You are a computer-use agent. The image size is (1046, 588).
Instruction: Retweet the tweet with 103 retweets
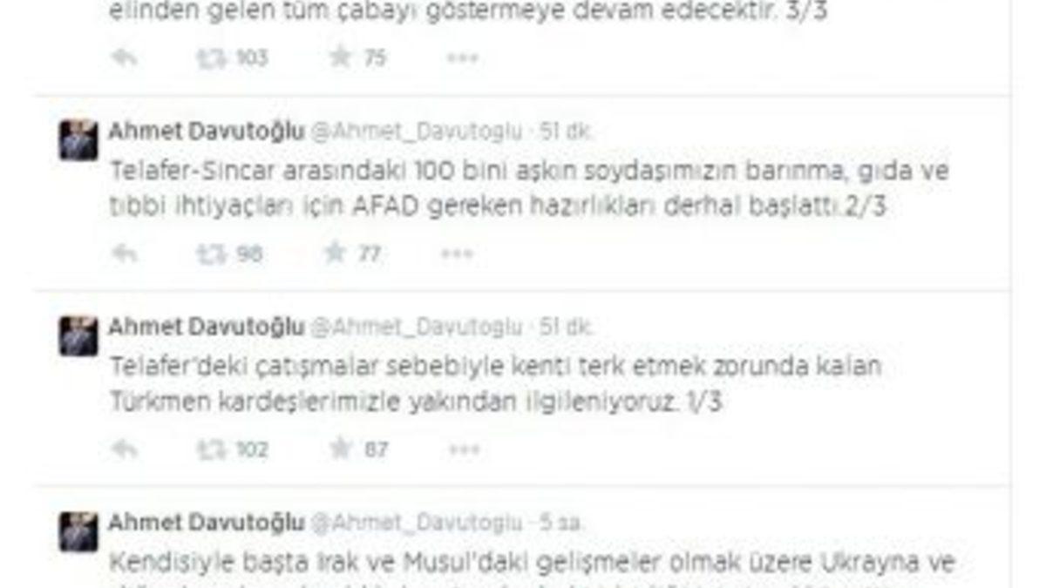point(212,57)
